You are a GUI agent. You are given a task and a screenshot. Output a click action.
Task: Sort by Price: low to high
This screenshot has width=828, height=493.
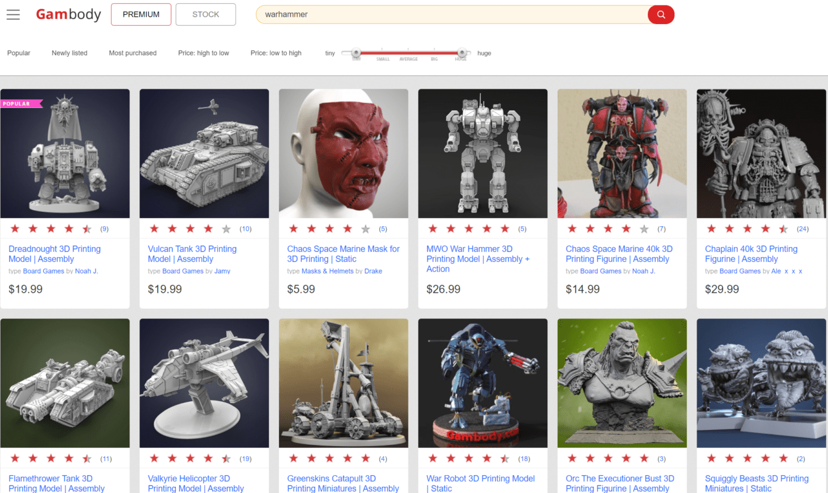(x=276, y=53)
